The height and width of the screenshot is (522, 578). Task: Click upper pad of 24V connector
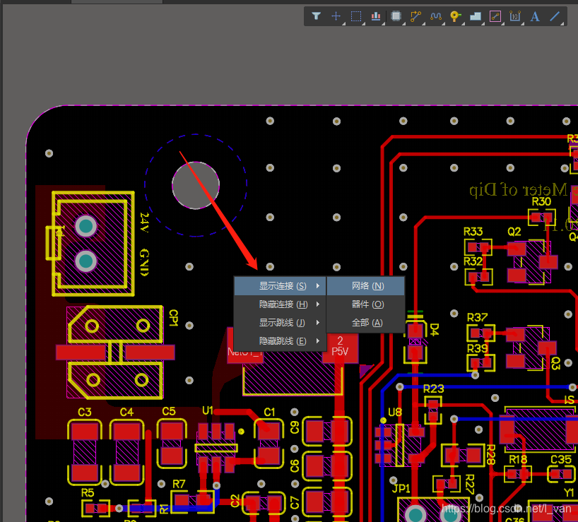[x=86, y=226]
